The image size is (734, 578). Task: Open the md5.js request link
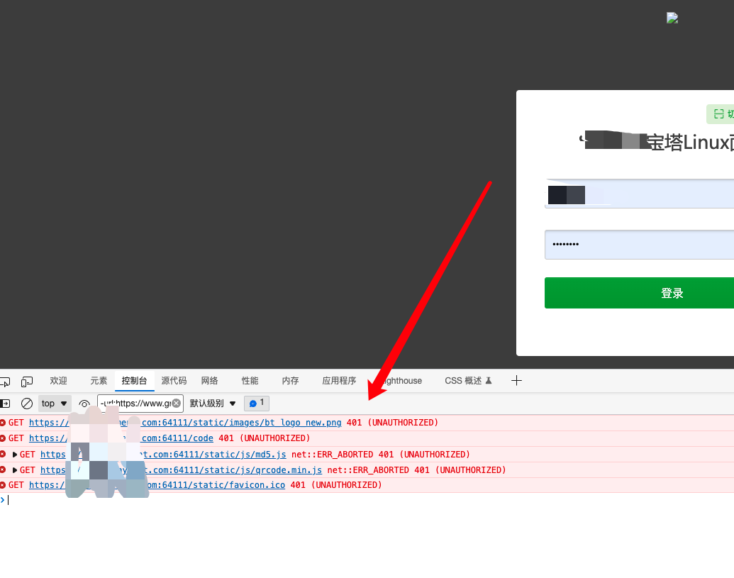tap(163, 455)
